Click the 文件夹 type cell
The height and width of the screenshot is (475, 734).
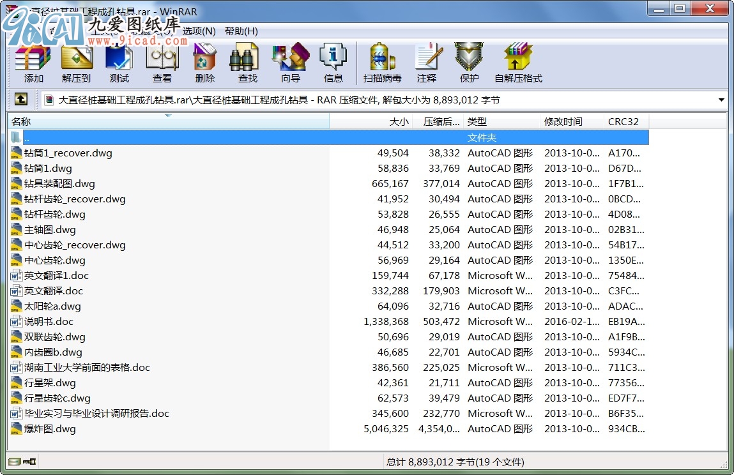(x=482, y=138)
